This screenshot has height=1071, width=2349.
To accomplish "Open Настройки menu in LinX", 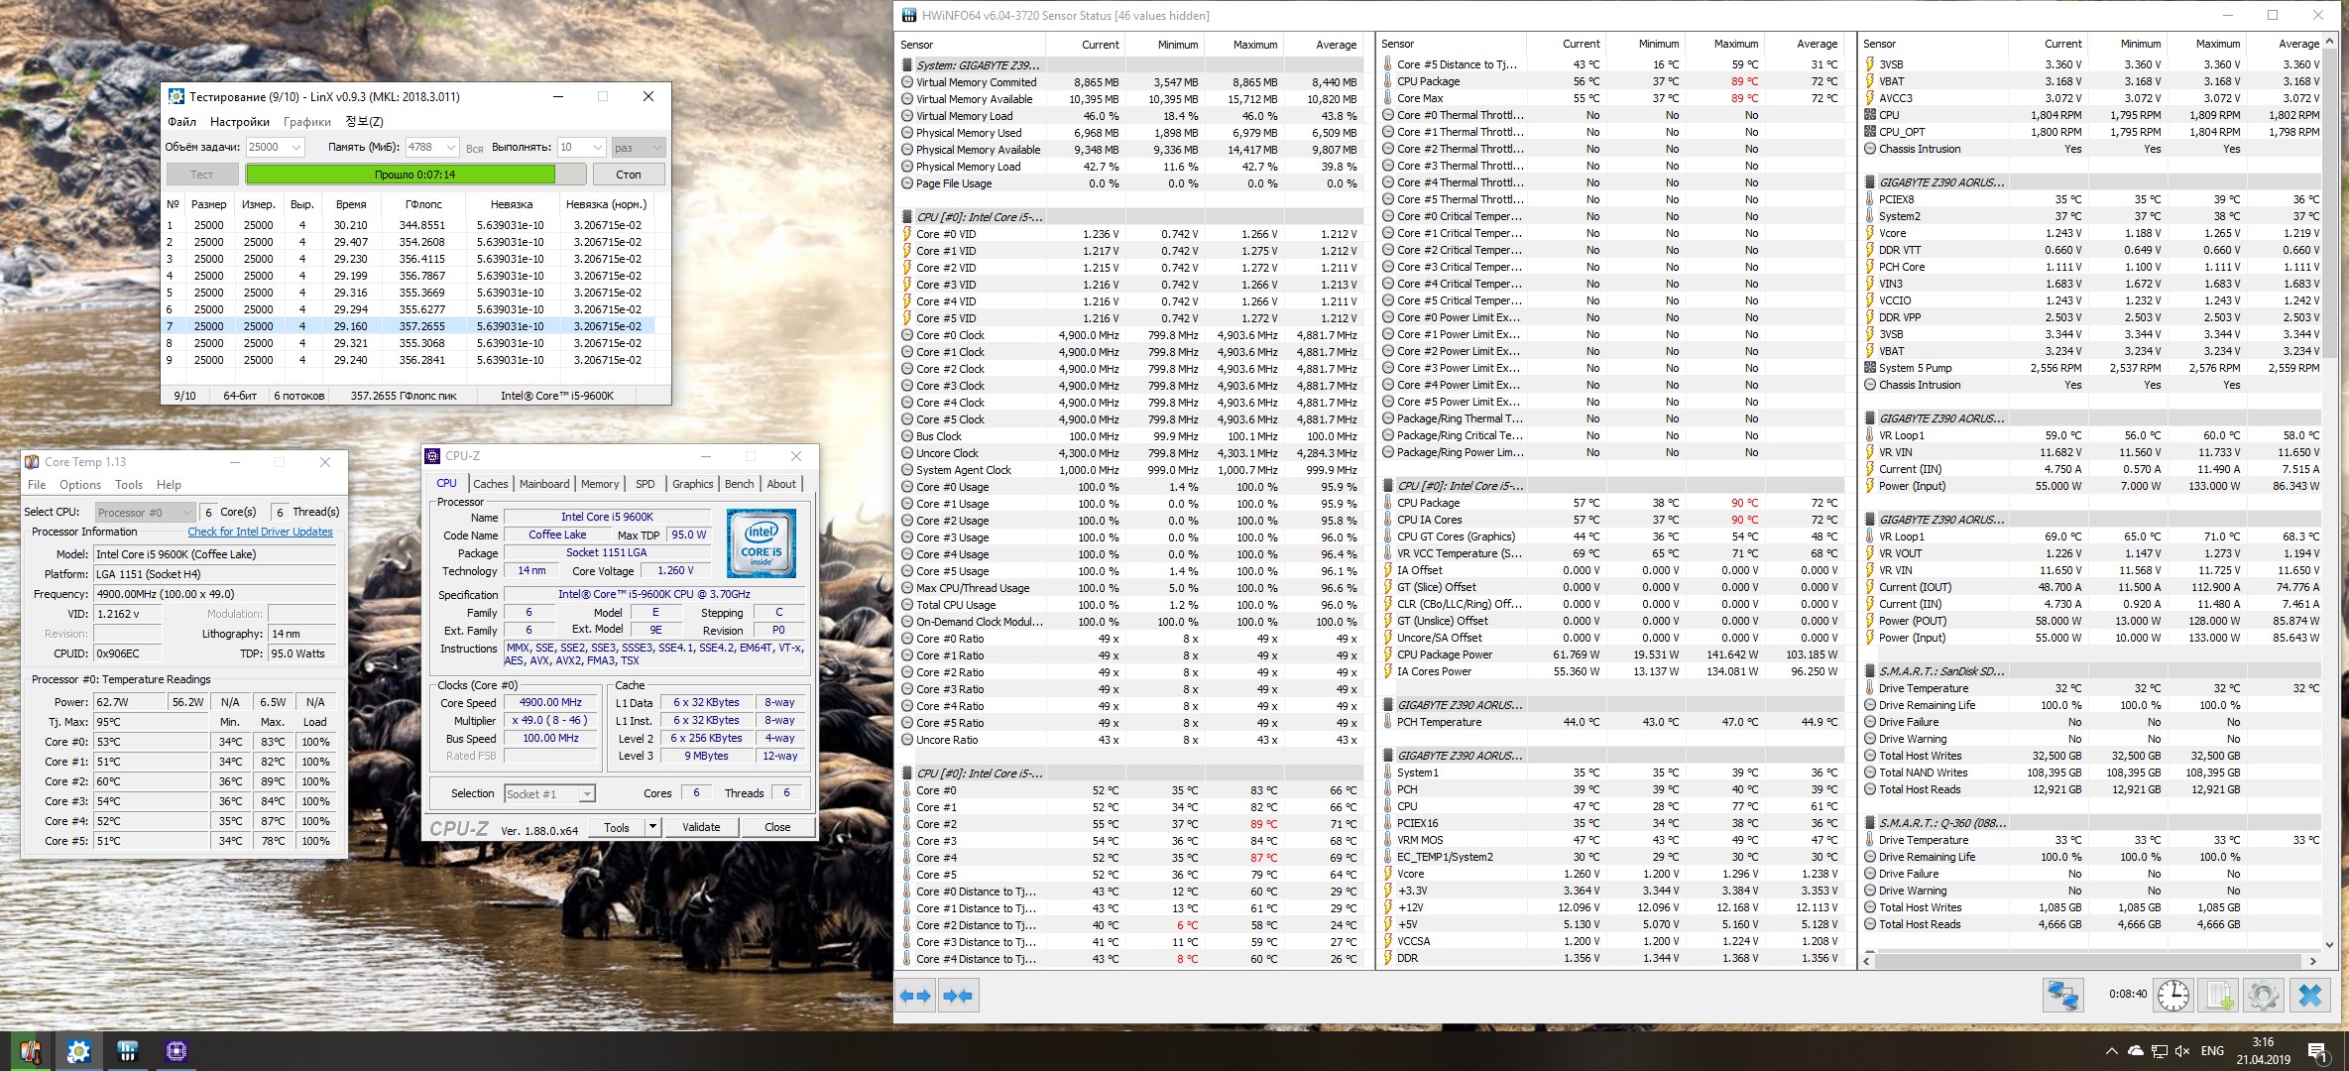I will (239, 121).
